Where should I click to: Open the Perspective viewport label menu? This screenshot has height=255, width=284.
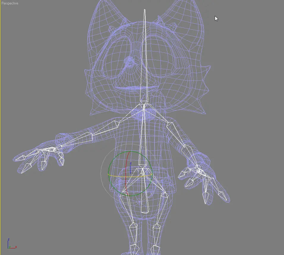click(x=10, y=3)
